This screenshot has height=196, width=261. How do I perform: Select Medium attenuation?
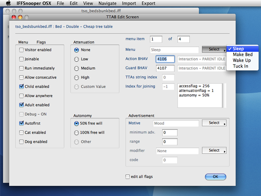pyautogui.click(x=76, y=68)
